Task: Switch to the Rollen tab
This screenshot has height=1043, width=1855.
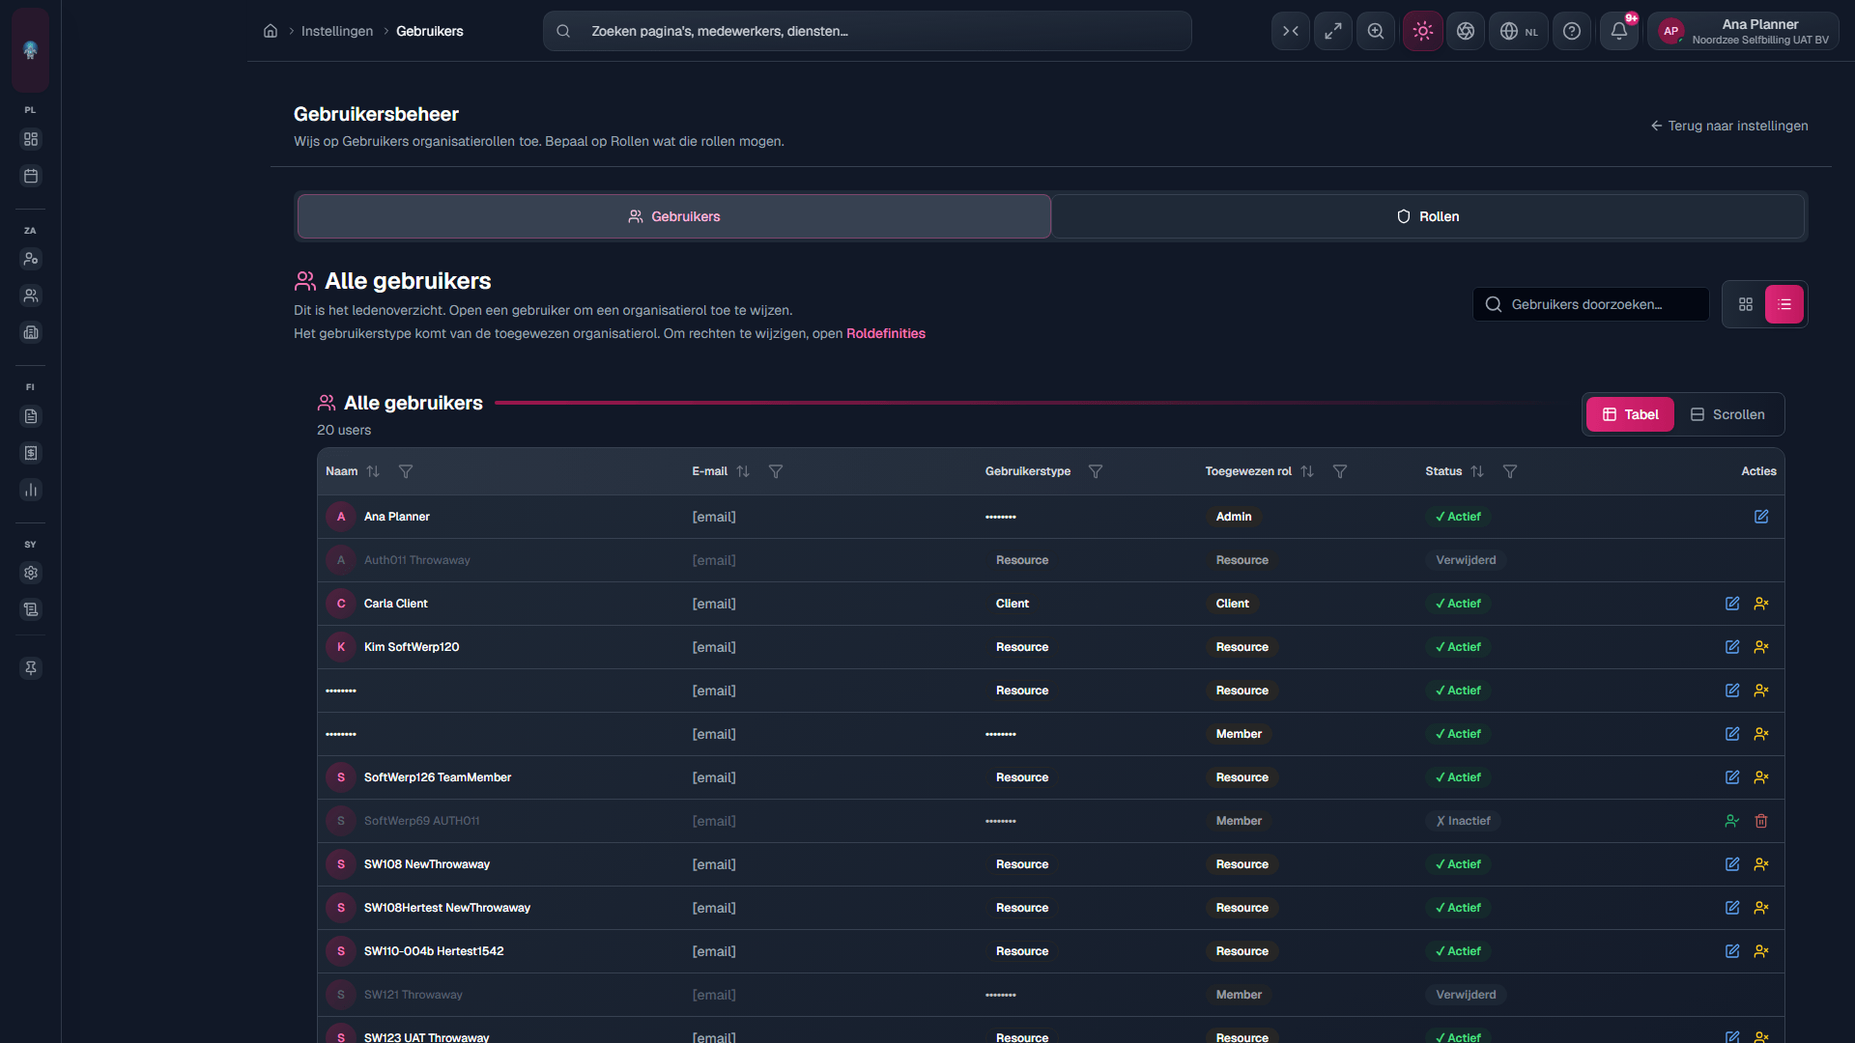Action: tap(1428, 216)
